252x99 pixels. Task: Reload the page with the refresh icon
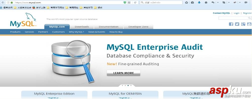pos(135,2)
